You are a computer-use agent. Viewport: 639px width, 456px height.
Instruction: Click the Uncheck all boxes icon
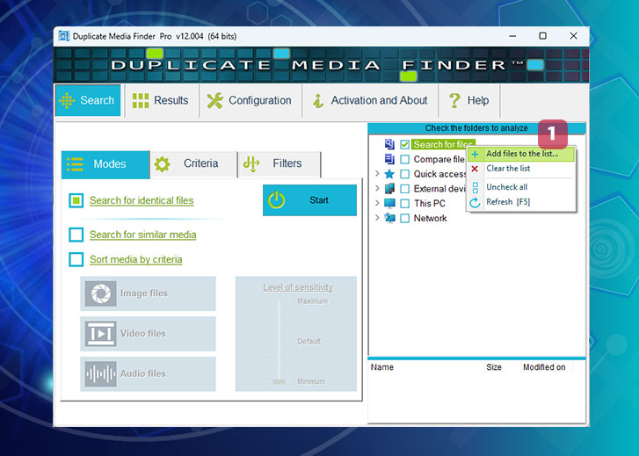[476, 187]
